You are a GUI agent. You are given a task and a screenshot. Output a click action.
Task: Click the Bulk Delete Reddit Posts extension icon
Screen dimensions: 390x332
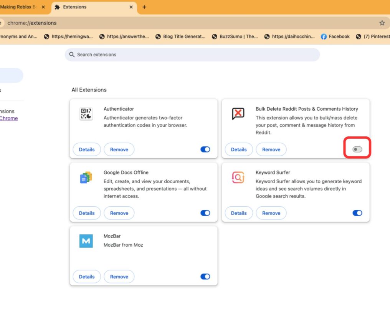tap(238, 114)
